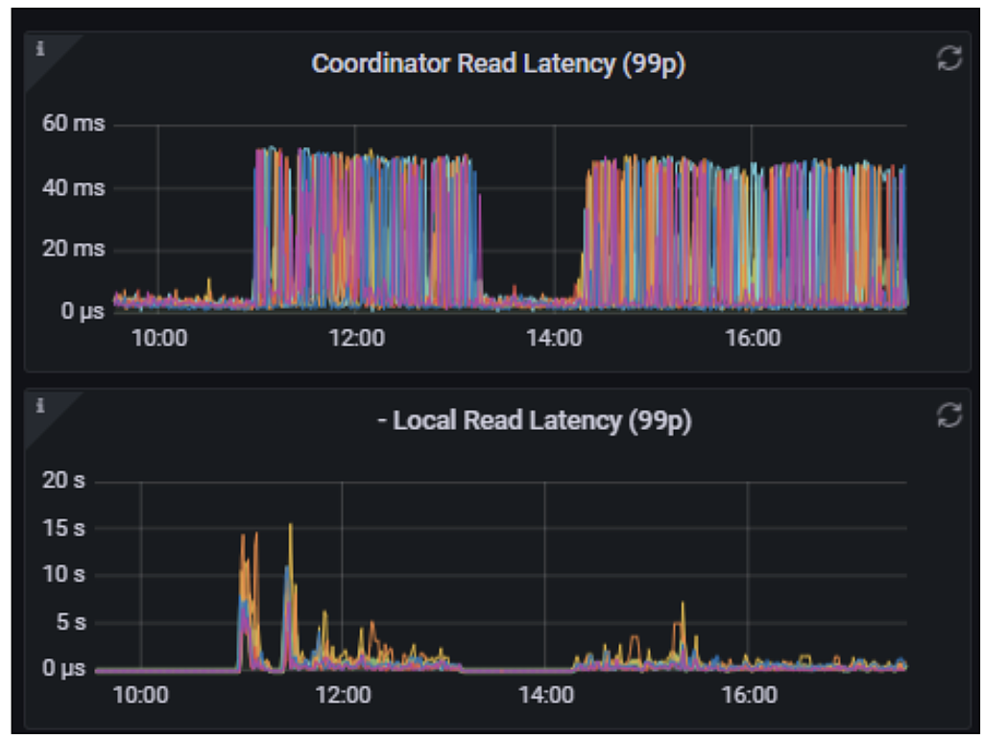Image resolution: width=983 pixels, height=739 pixels.
Task: Click the 5 s label on Local Read y-axis
Action: 67,622
